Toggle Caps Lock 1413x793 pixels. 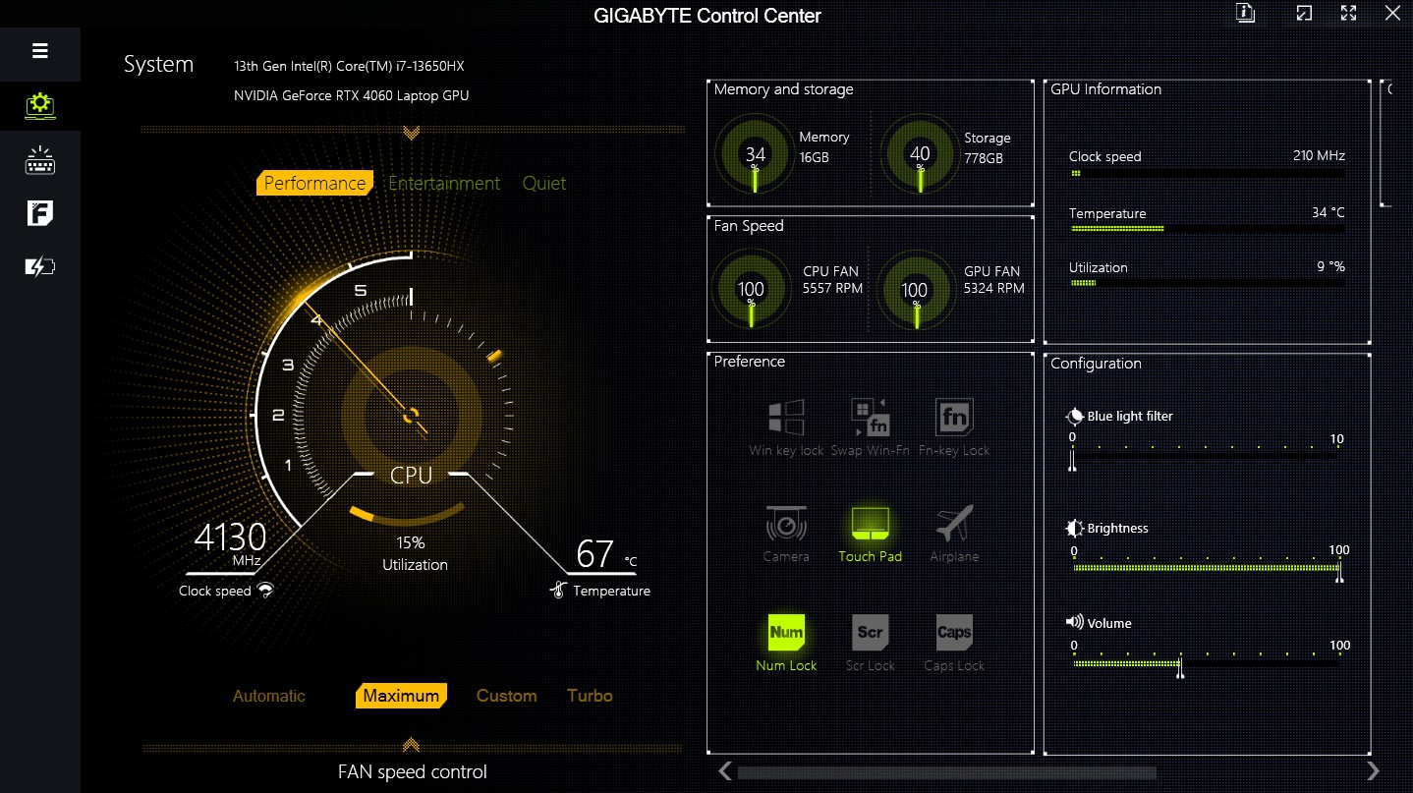point(954,643)
